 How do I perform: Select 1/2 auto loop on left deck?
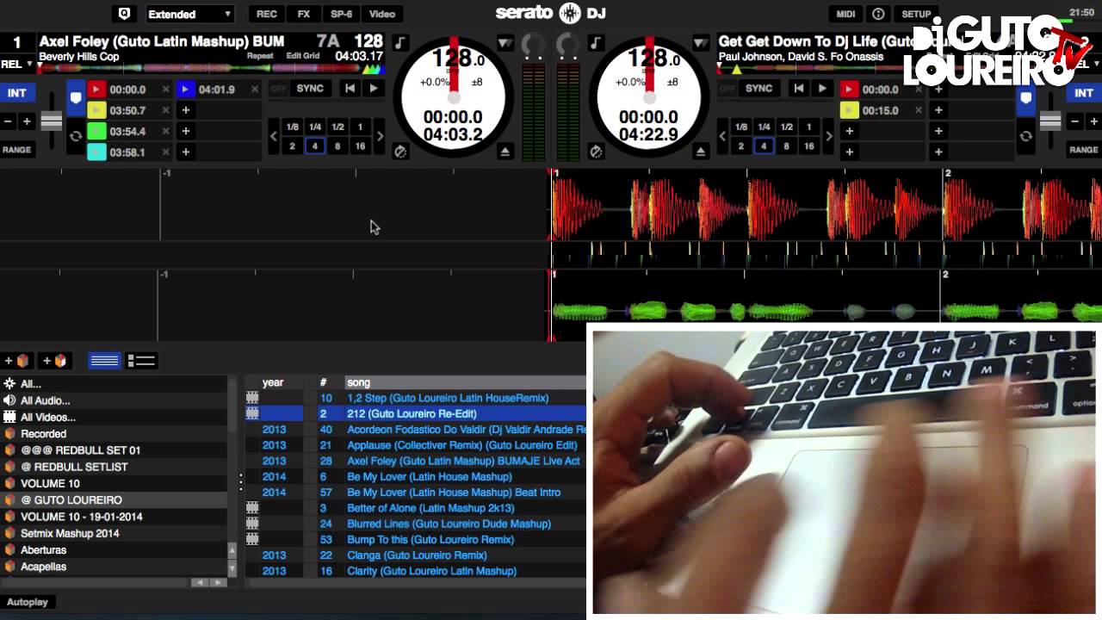click(x=337, y=127)
